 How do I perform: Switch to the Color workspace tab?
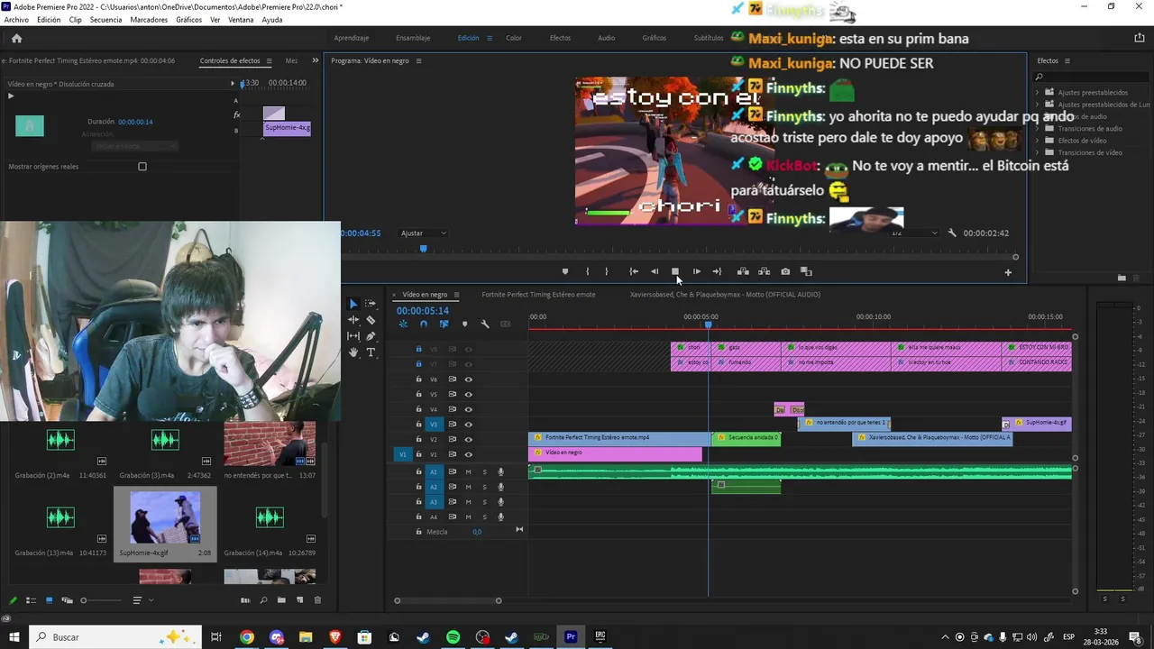(x=514, y=38)
